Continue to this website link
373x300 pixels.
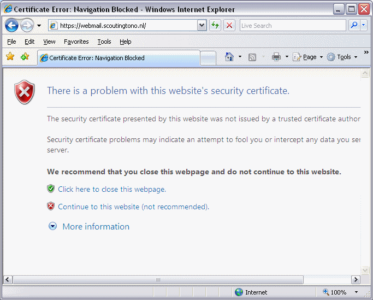[133, 207]
